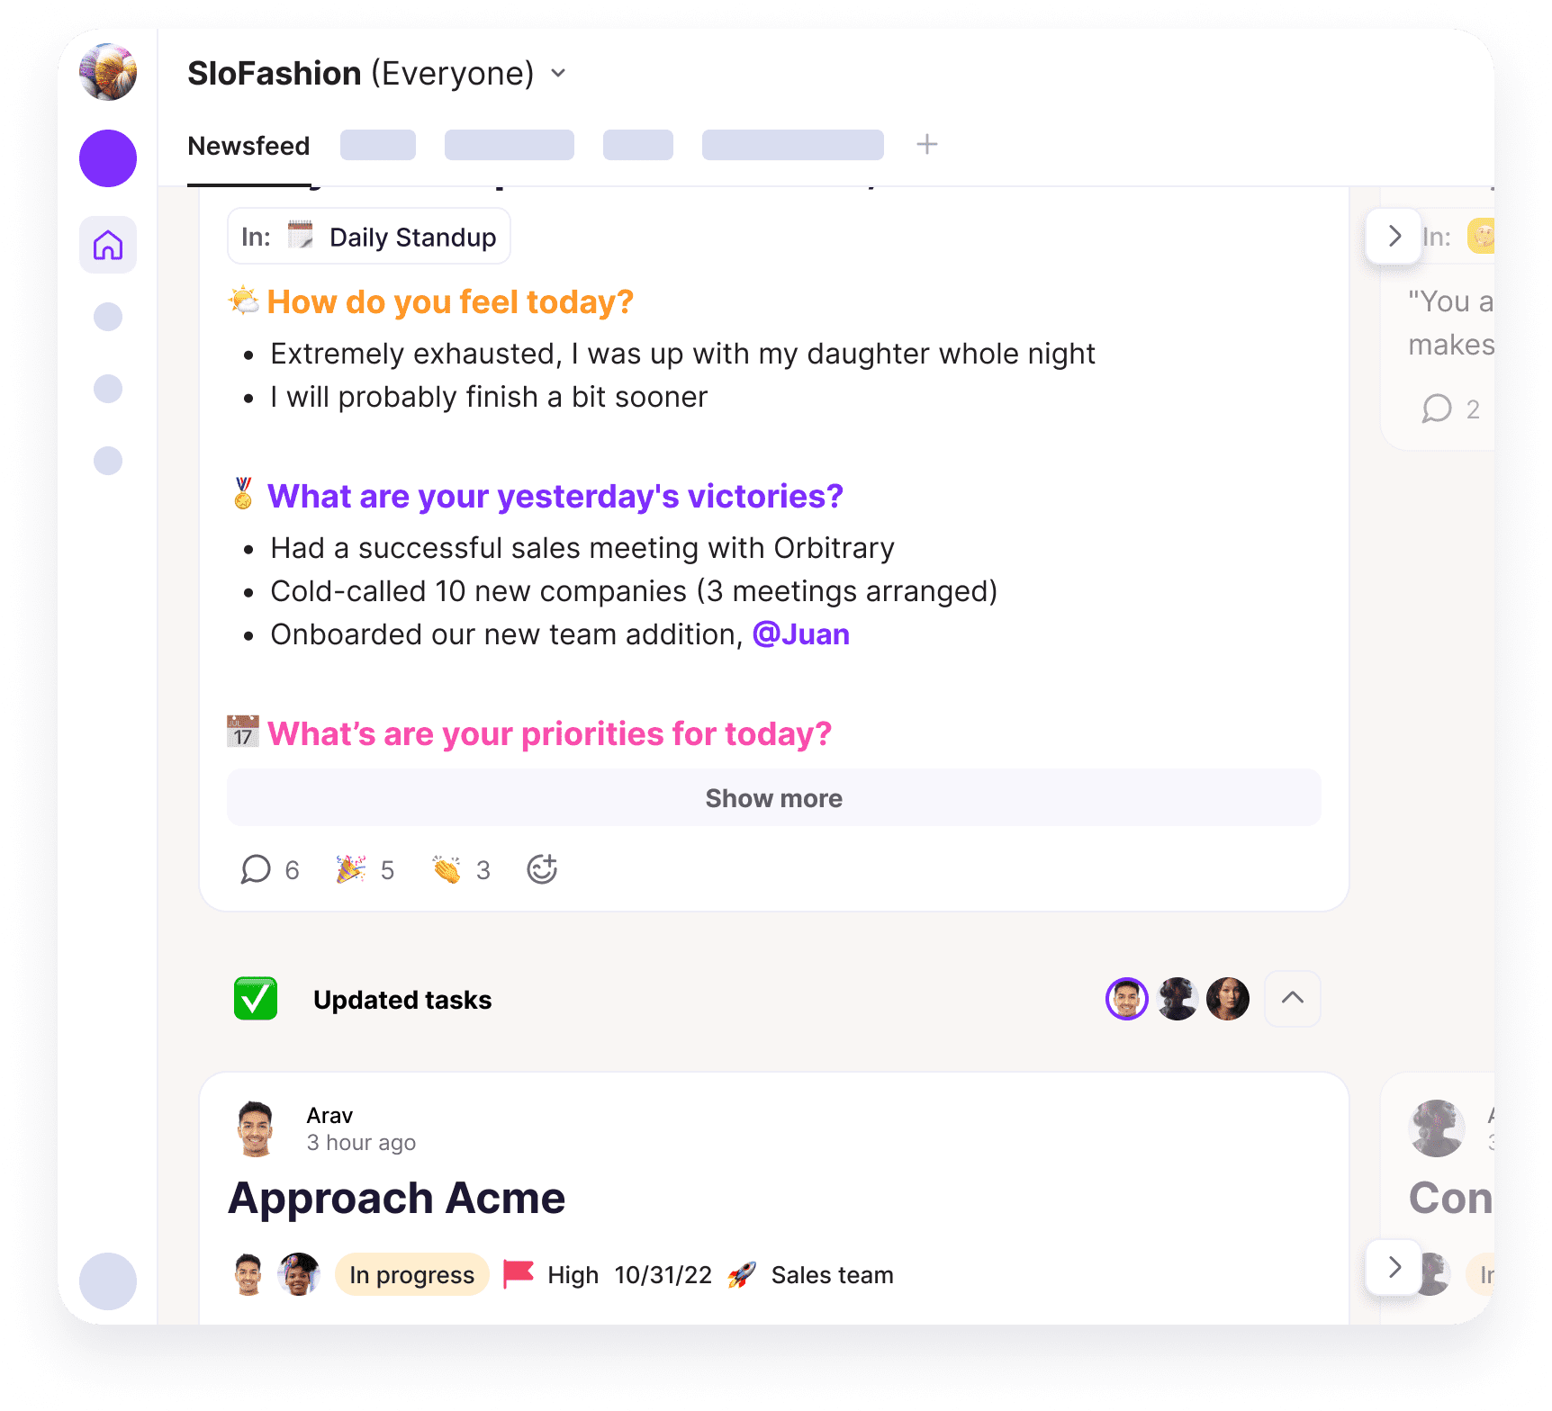Click the clapping hands reaction
The height and width of the screenshot is (1411, 1552).
tap(446, 869)
